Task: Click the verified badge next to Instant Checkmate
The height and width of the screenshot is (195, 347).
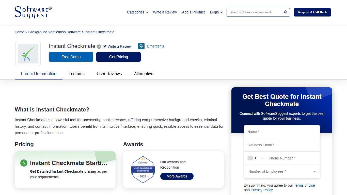Action: (x=99, y=46)
